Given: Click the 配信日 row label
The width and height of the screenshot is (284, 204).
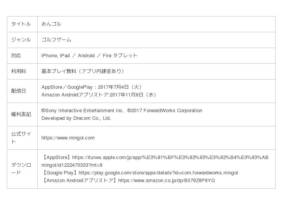Looking at the screenshot, I should tap(18, 91).
